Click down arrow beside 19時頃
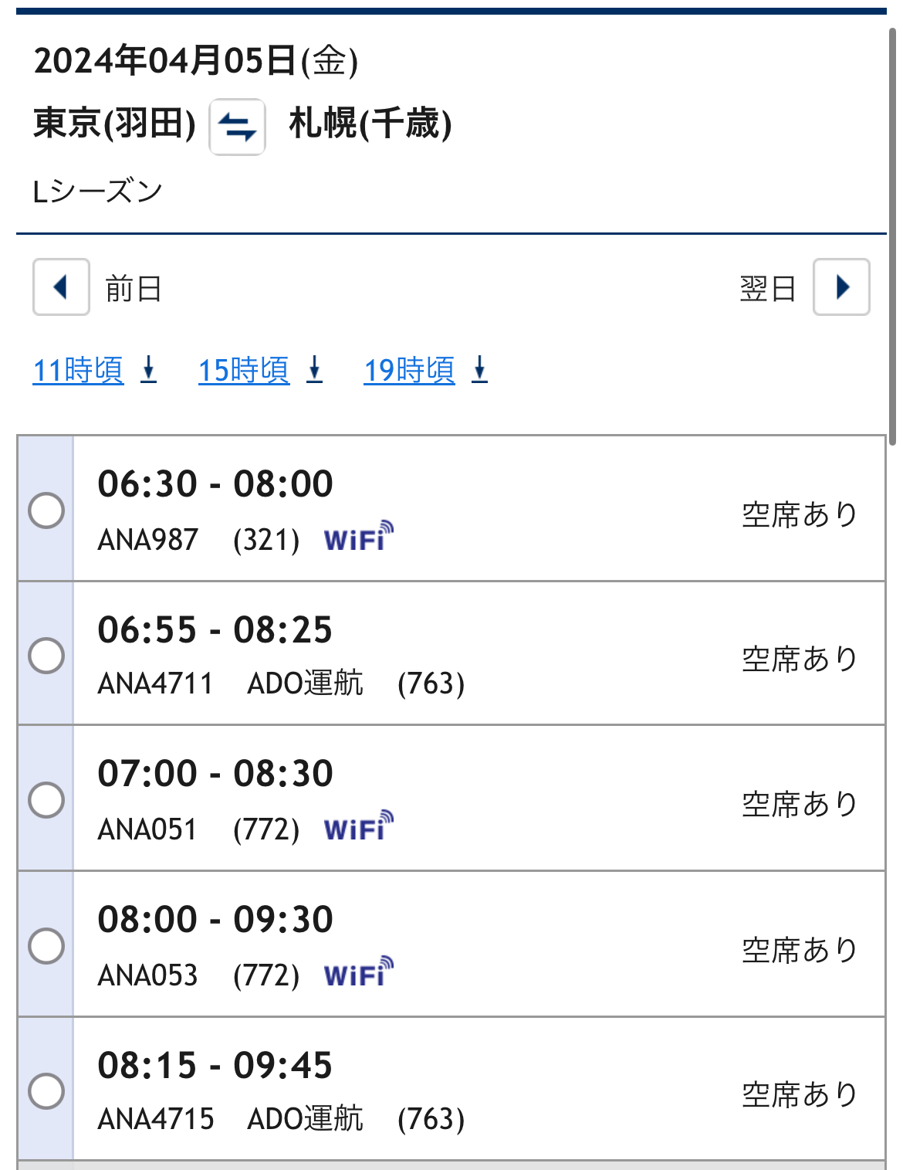903x1170 pixels. pyautogui.click(x=480, y=369)
